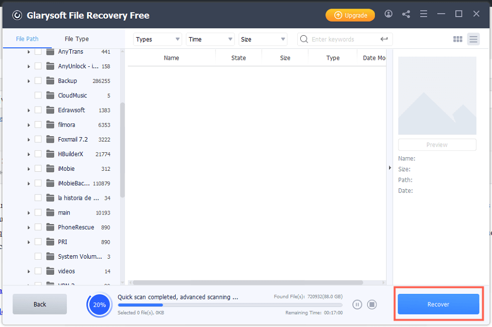Open the hamburger menu icon
Image resolution: width=492 pixels, height=327 pixels.
(424, 14)
